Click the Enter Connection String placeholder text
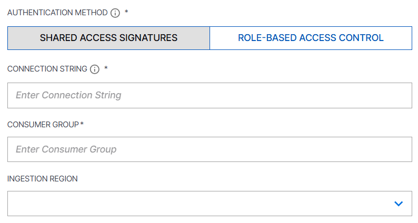Screen dimensions: 418x223 point(68,95)
